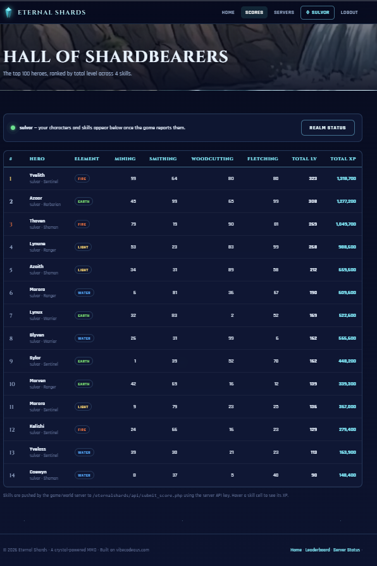Click total XP value 448,200
Viewport: 377px width, 566px height.
click(347, 361)
